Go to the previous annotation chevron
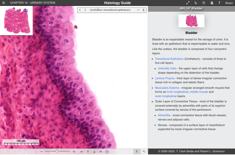The width and height of the screenshot is (235, 155). pyautogui.click(x=80, y=10)
